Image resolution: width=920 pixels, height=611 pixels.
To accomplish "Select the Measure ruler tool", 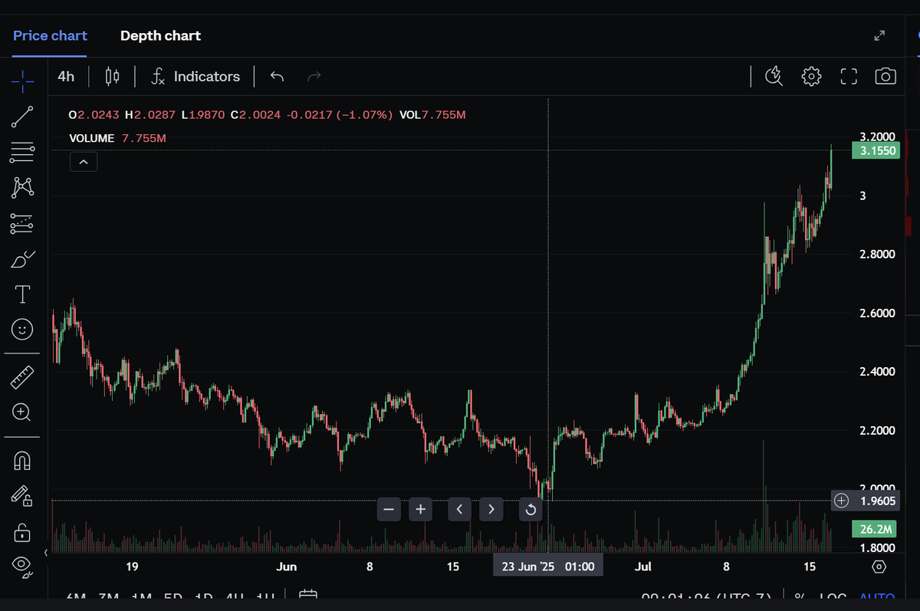I will click(21, 376).
